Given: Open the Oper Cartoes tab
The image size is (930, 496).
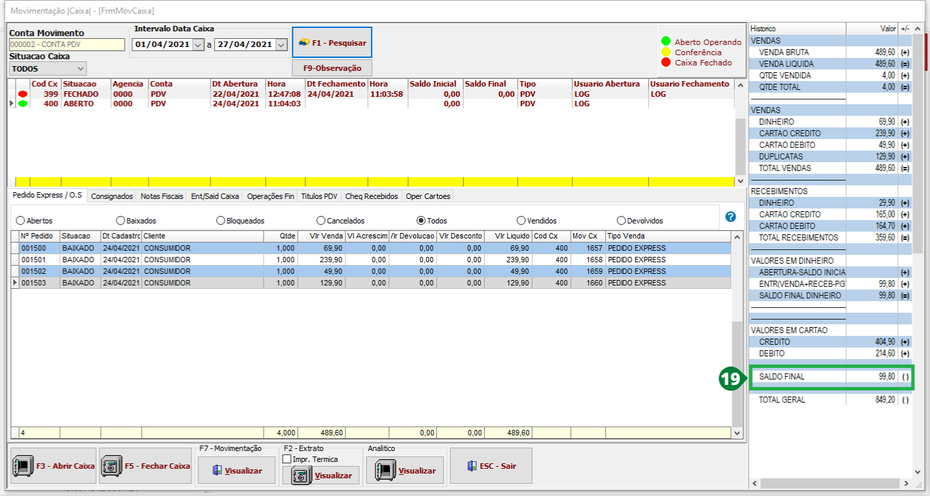Looking at the screenshot, I should pyautogui.click(x=428, y=196).
